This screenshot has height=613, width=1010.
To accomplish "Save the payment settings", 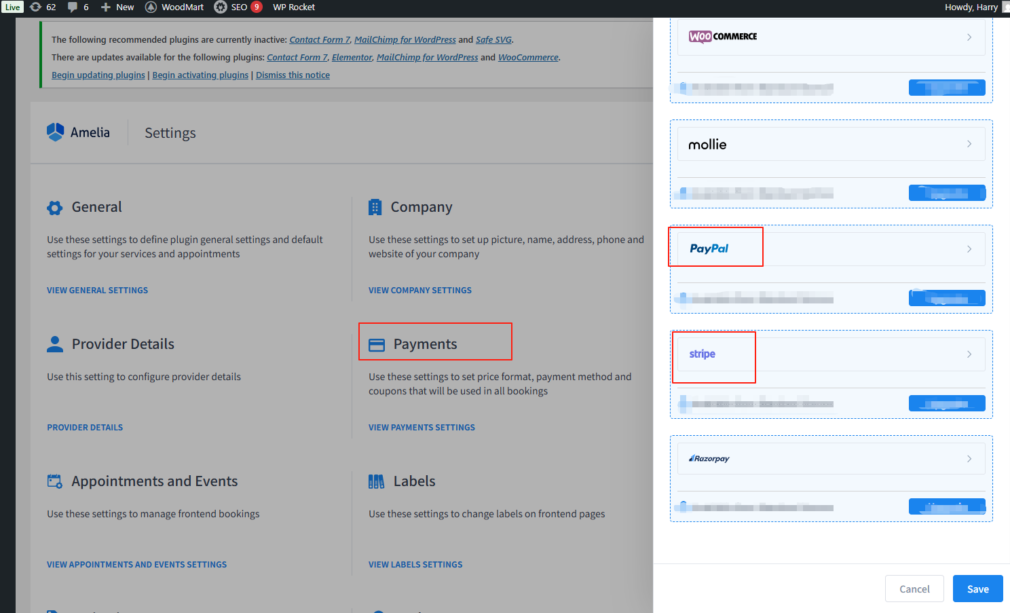I will (x=977, y=589).
